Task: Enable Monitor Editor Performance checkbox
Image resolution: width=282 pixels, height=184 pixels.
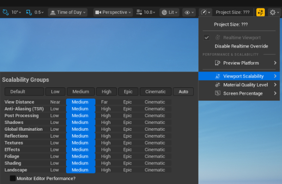Action: click(13, 178)
